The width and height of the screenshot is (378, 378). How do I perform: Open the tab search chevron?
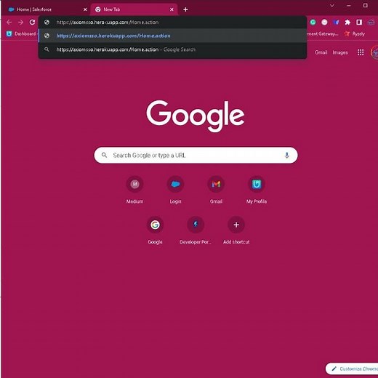tap(332, 5)
